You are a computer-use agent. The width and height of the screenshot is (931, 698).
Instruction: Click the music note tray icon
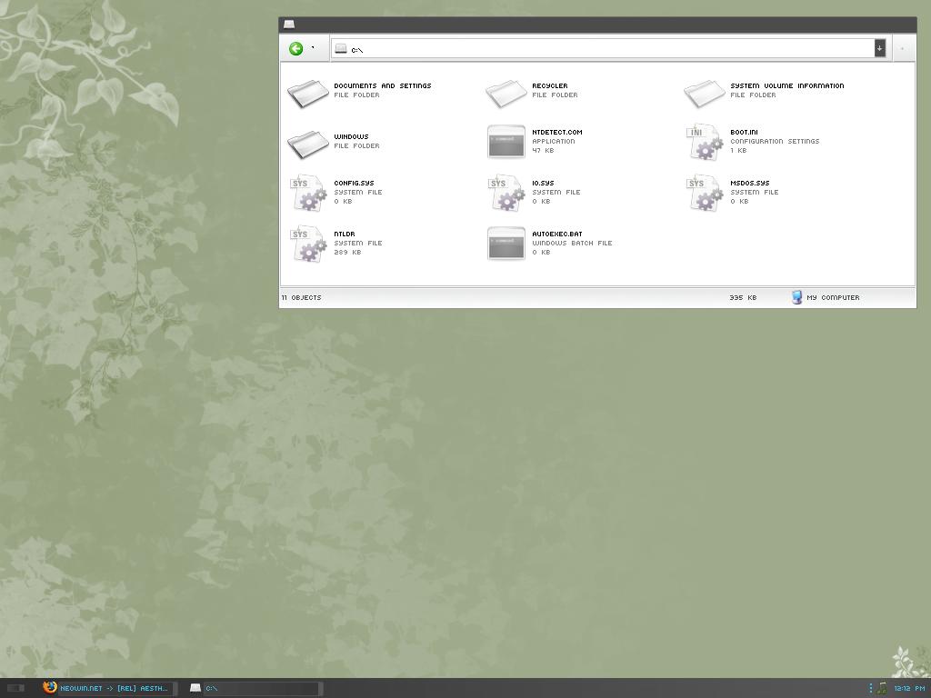coord(882,688)
